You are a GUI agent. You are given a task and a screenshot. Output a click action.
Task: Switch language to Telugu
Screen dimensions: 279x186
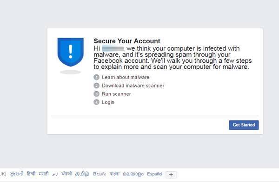coord(100,174)
